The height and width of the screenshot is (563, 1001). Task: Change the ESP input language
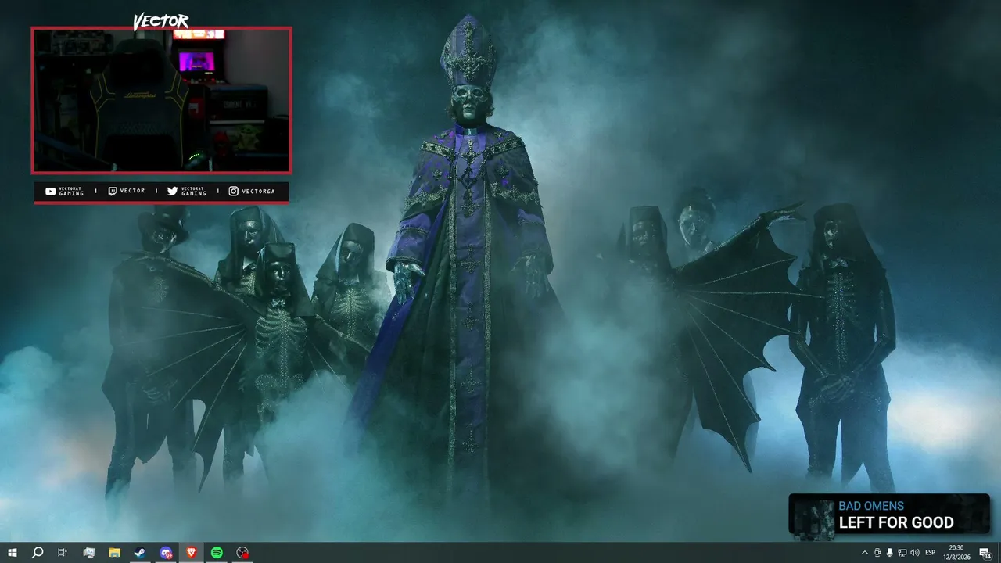[x=931, y=553]
